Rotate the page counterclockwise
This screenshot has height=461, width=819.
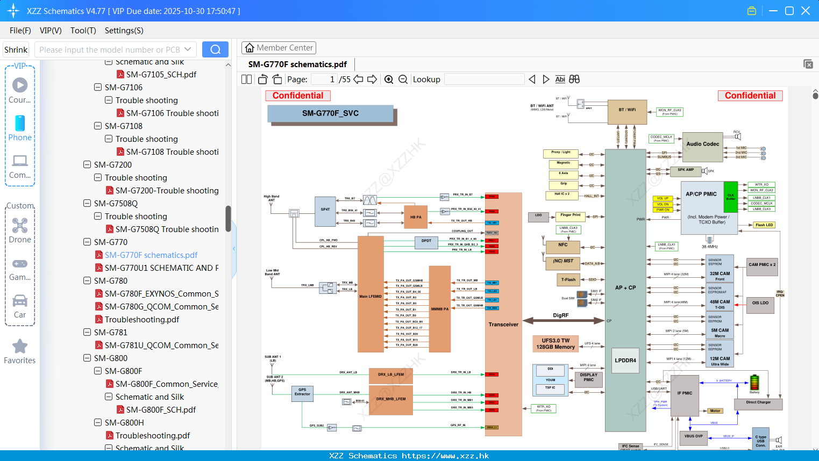(262, 80)
